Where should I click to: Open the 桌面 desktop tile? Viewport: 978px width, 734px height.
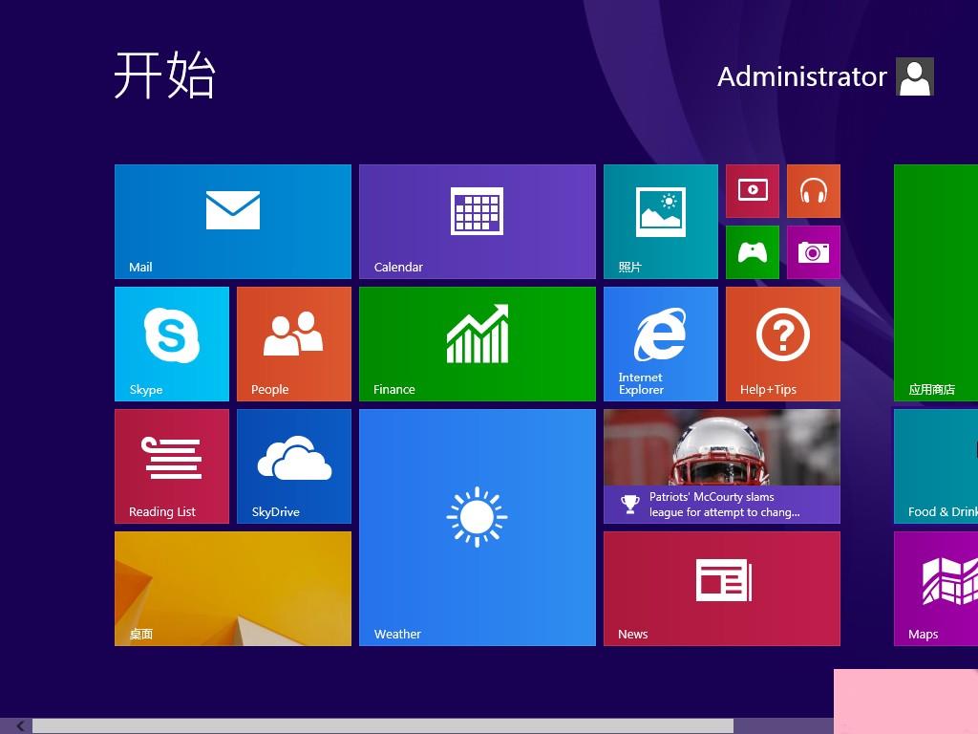(x=233, y=589)
